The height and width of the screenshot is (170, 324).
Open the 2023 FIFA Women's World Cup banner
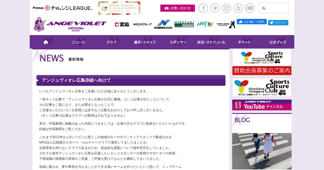(x=119, y=8)
